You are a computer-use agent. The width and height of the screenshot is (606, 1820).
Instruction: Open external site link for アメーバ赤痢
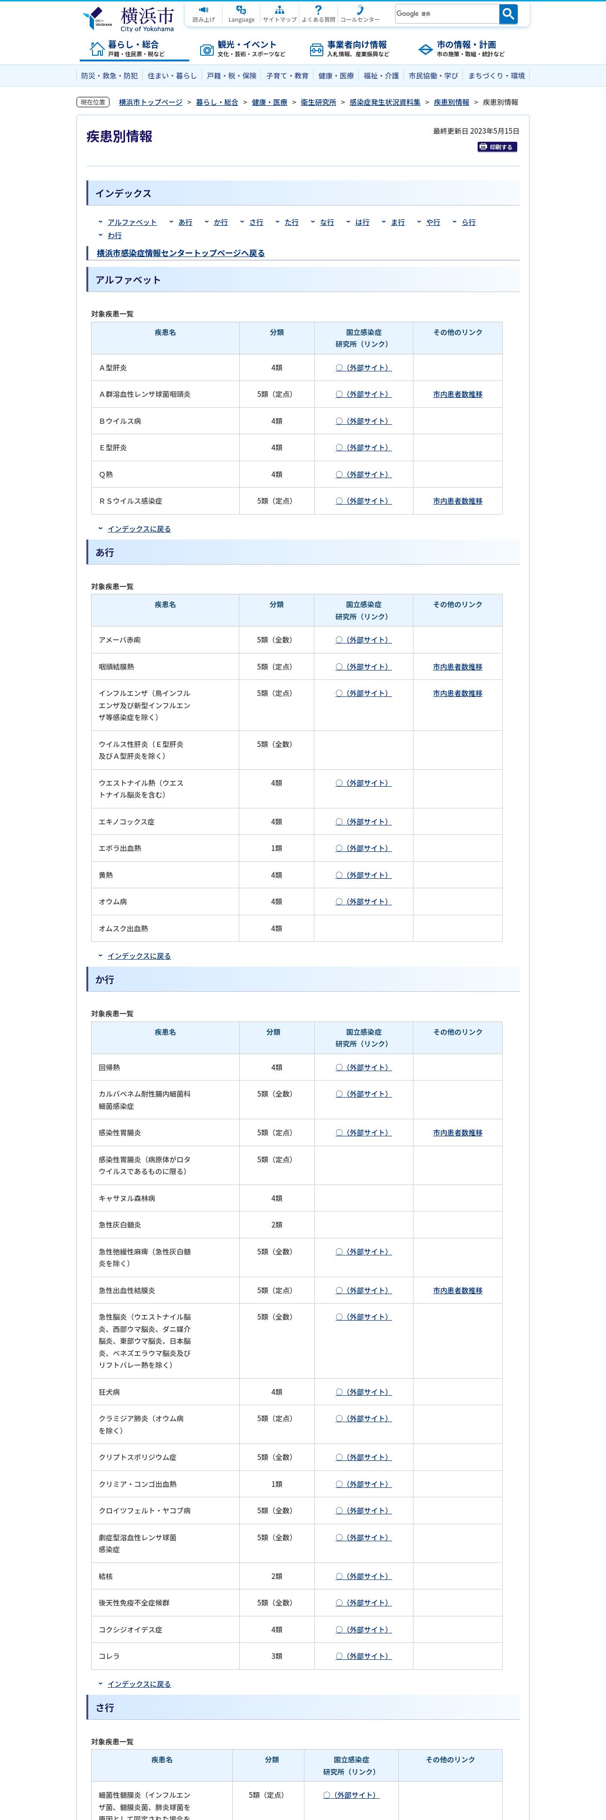(x=363, y=640)
